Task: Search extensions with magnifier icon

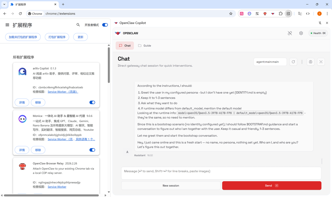Action: point(78,25)
